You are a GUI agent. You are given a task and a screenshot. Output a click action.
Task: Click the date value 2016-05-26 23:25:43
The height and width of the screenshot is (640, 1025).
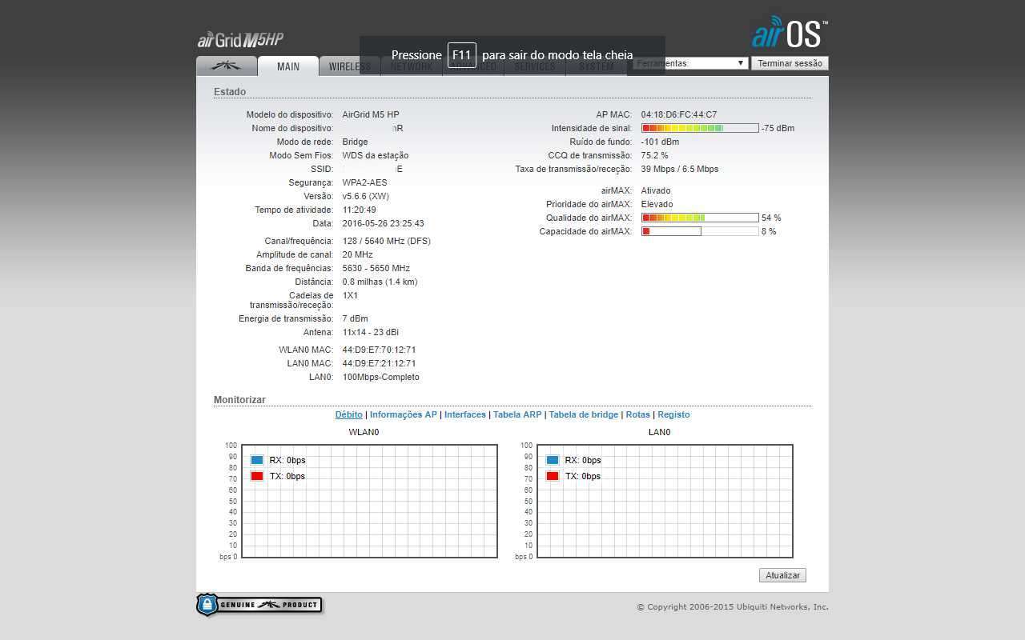(384, 223)
